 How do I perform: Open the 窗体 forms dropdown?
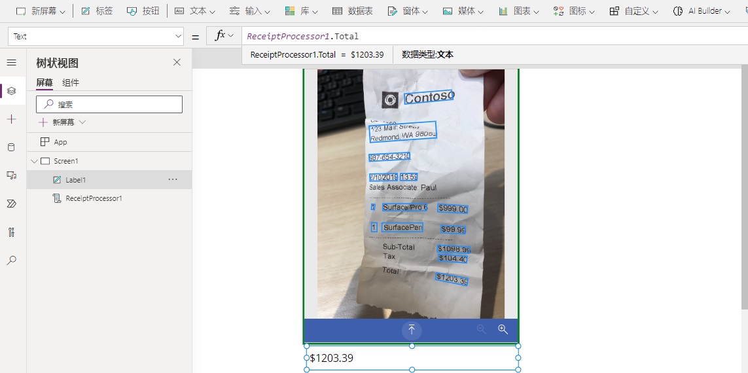point(408,11)
